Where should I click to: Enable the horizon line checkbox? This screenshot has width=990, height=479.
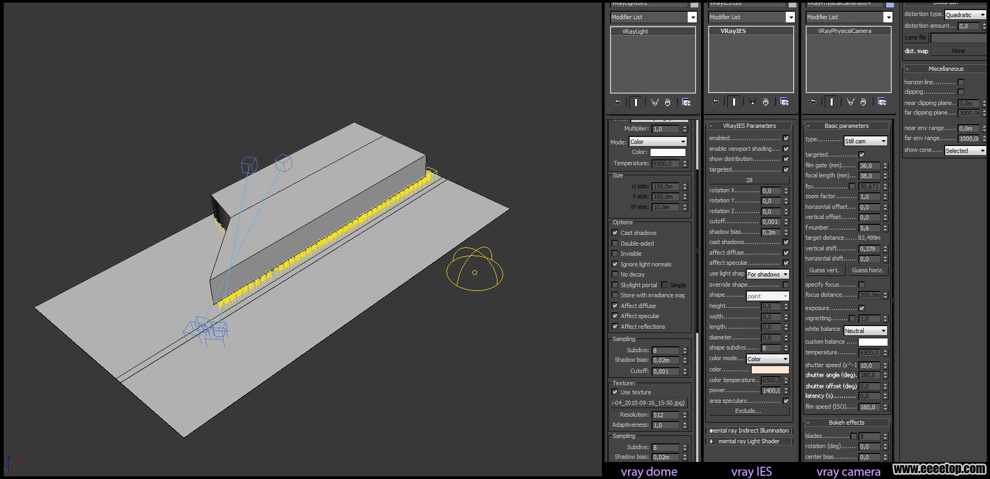pyautogui.click(x=961, y=83)
